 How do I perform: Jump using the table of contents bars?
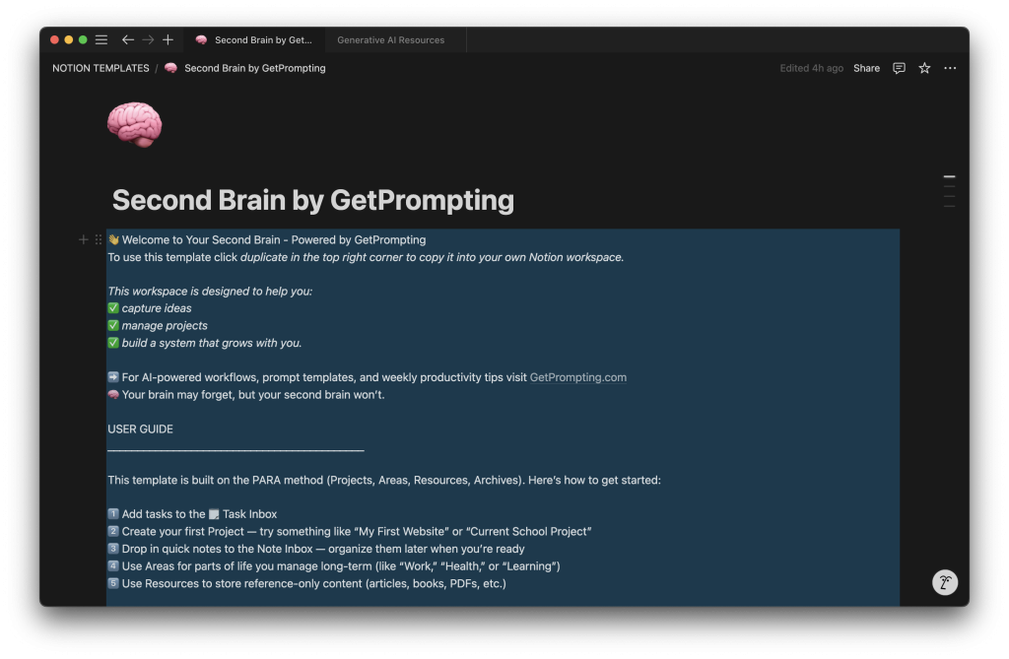(x=949, y=191)
